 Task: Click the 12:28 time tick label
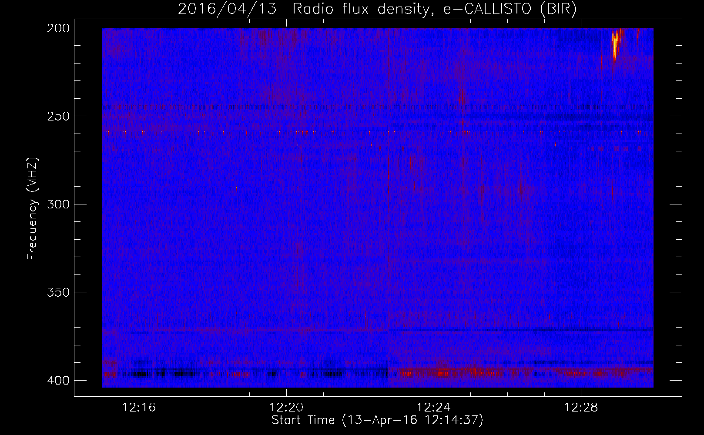pos(581,407)
